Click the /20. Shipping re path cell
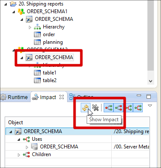The width and height of the screenshot is (161, 168). click(x=131, y=131)
